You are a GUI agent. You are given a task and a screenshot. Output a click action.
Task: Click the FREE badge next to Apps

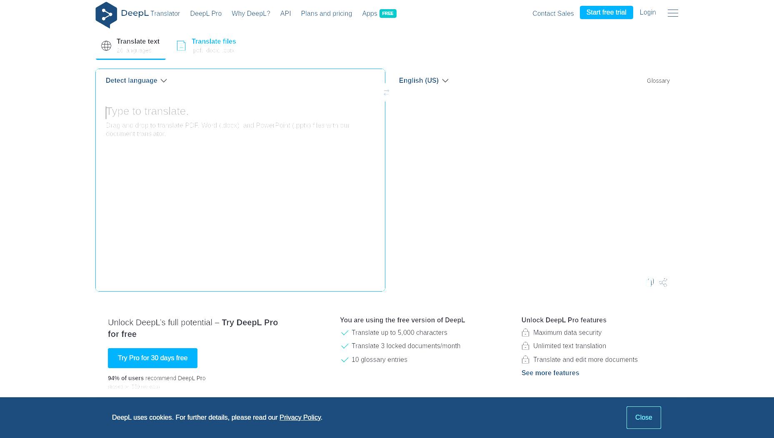[x=388, y=14]
